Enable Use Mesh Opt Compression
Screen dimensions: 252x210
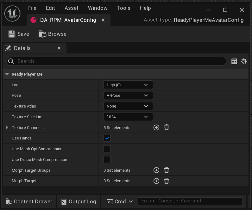(107, 149)
